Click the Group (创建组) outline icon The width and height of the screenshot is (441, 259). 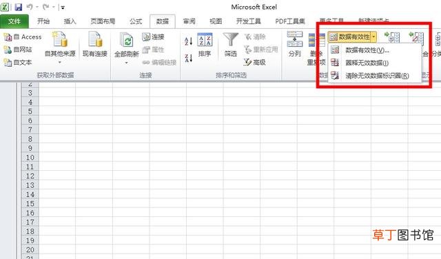(392, 37)
